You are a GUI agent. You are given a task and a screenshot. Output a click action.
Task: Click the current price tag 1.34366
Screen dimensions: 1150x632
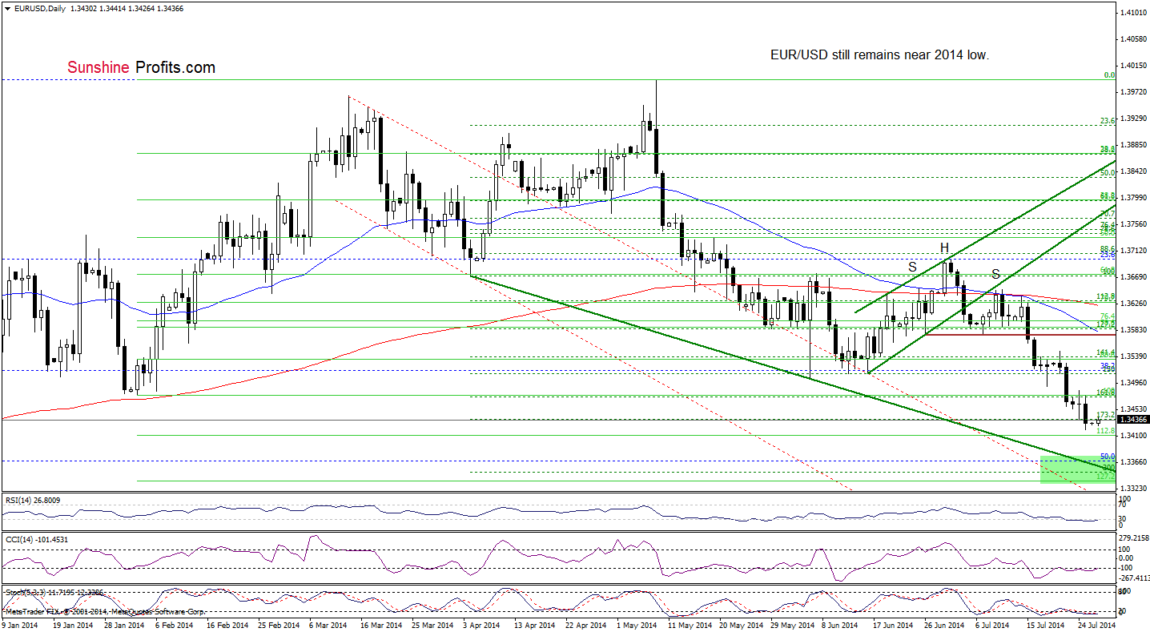pyautogui.click(x=1134, y=420)
